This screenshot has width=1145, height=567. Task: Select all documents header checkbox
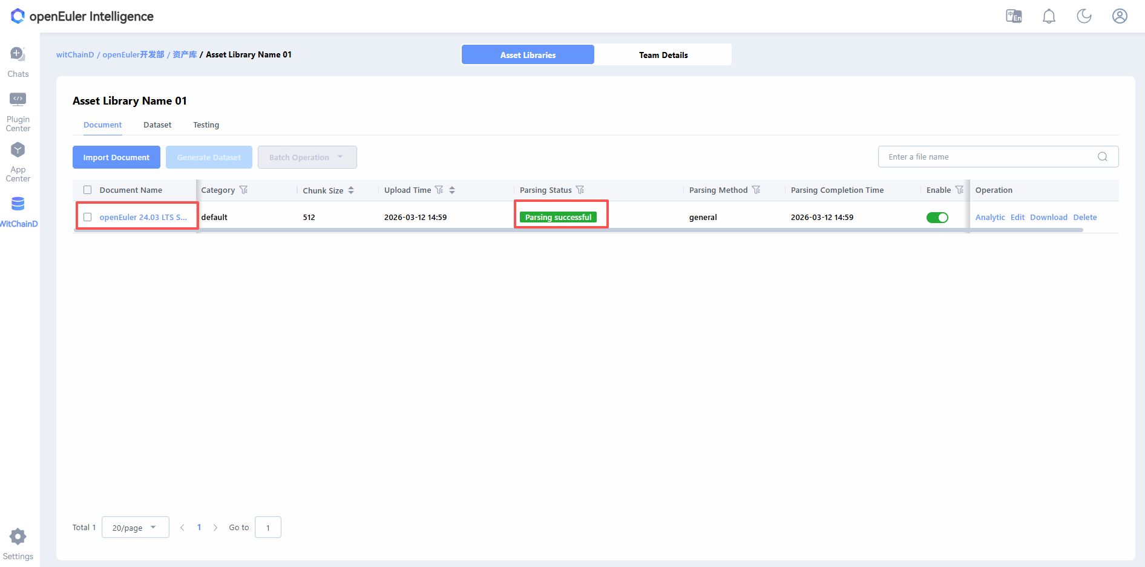88,190
